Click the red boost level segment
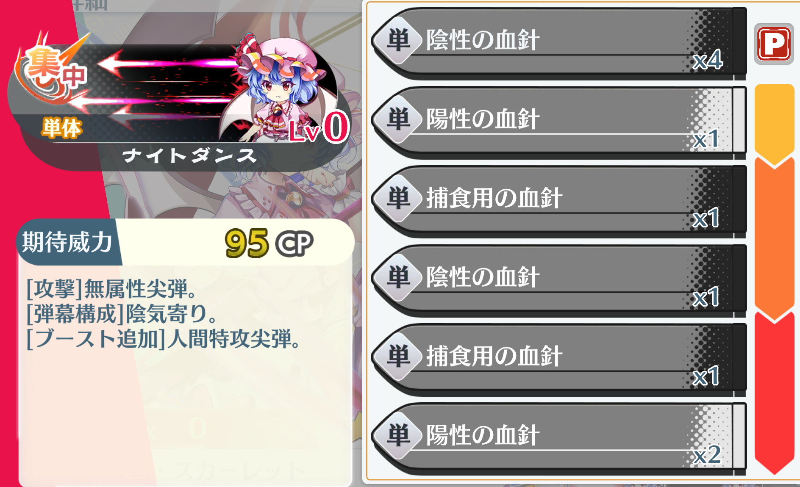Viewport: 800px width, 487px height. (774, 392)
